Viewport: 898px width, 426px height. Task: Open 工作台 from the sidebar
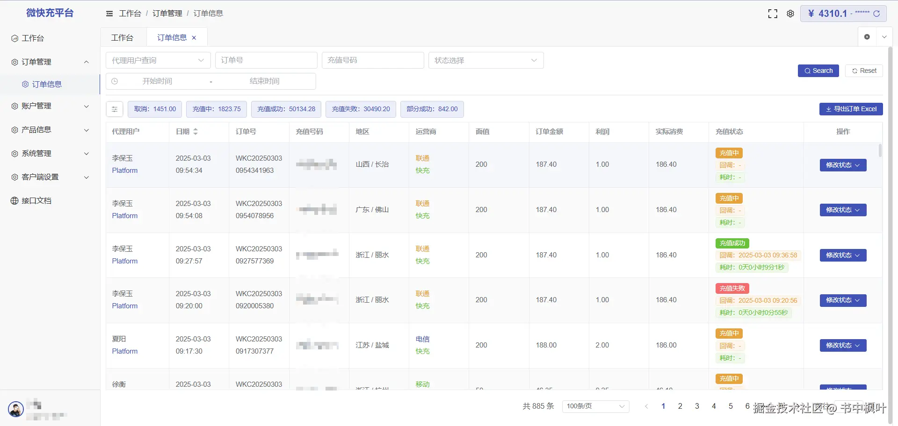click(50, 38)
